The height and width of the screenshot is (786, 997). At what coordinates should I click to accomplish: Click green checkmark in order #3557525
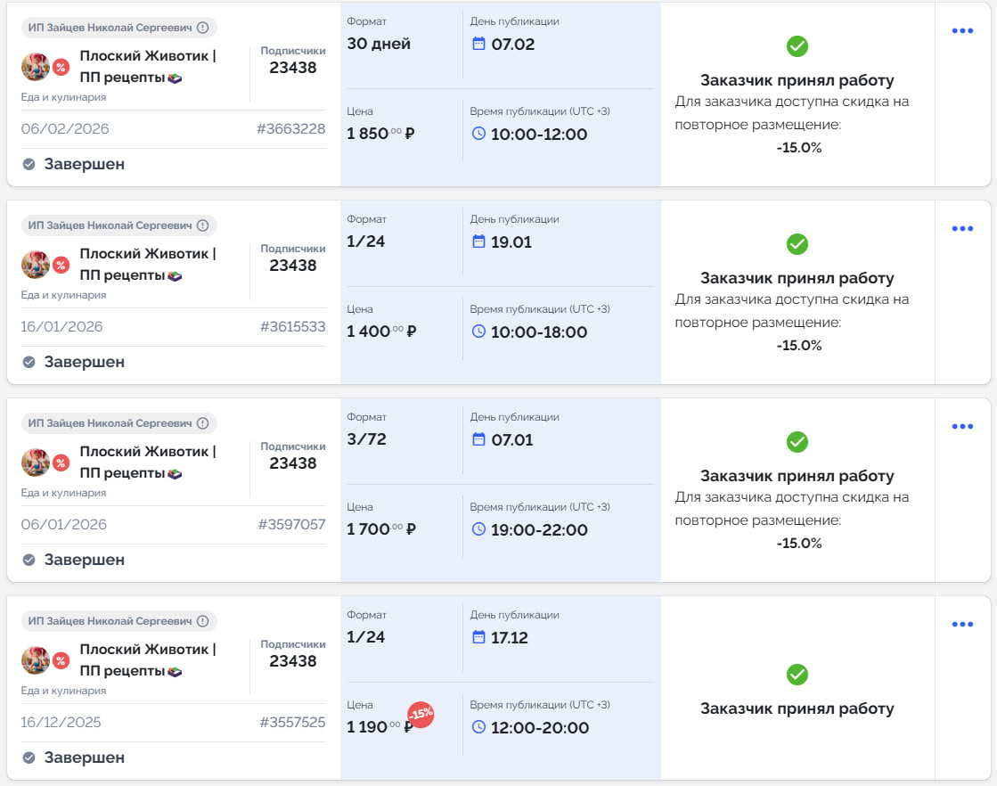point(797,675)
